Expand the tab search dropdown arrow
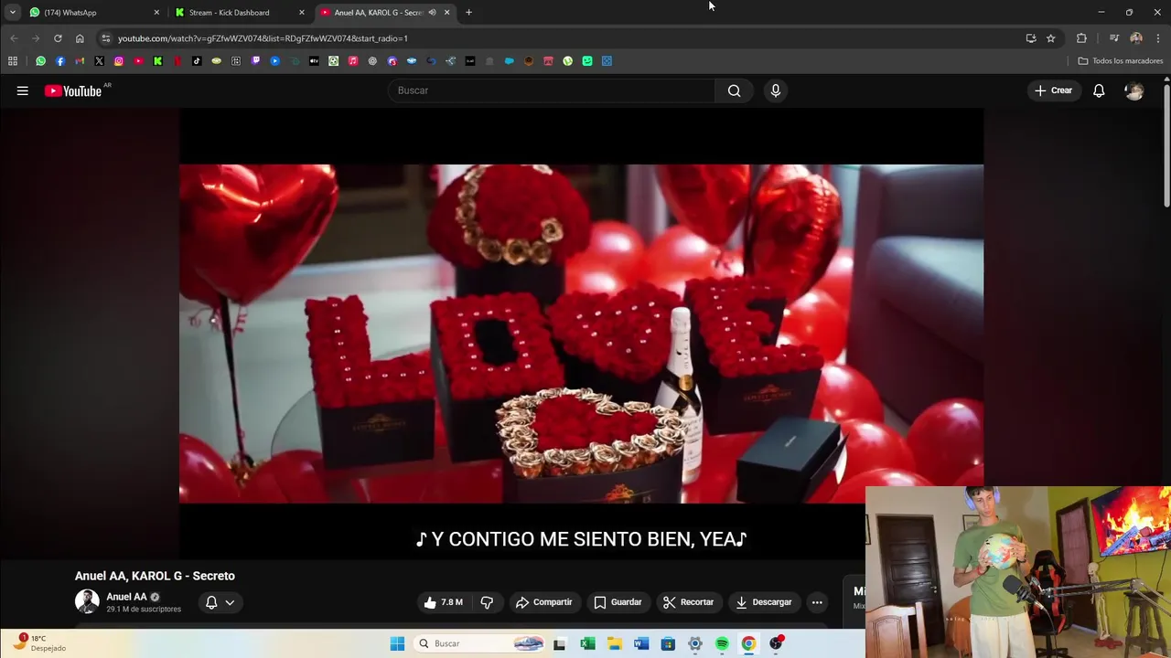 pyautogui.click(x=12, y=12)
